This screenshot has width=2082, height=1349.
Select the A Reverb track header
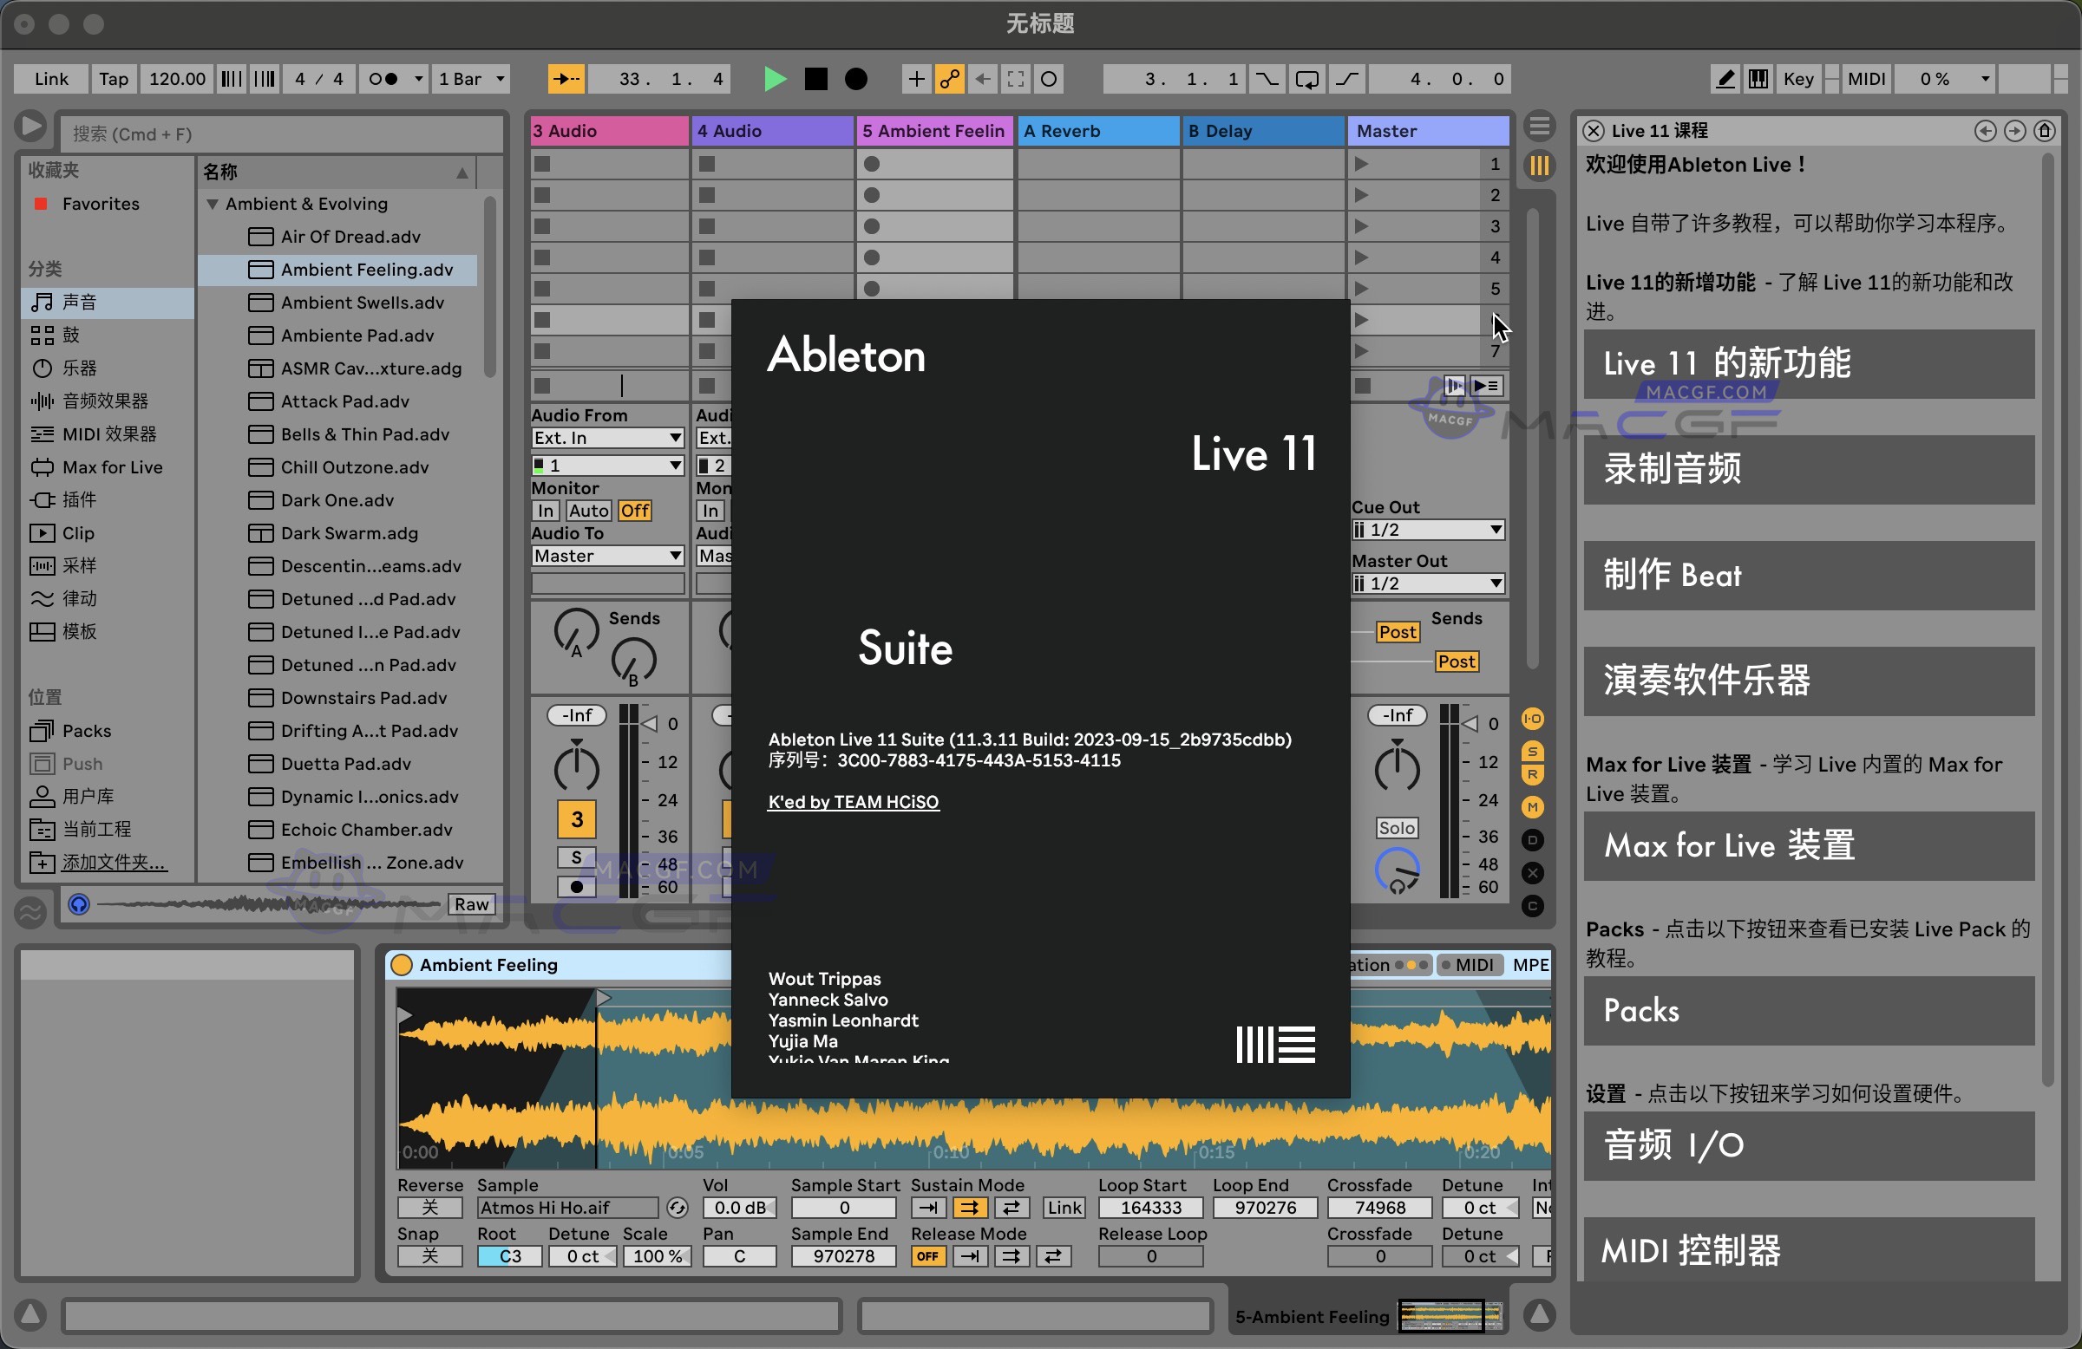pos(1097,130)
